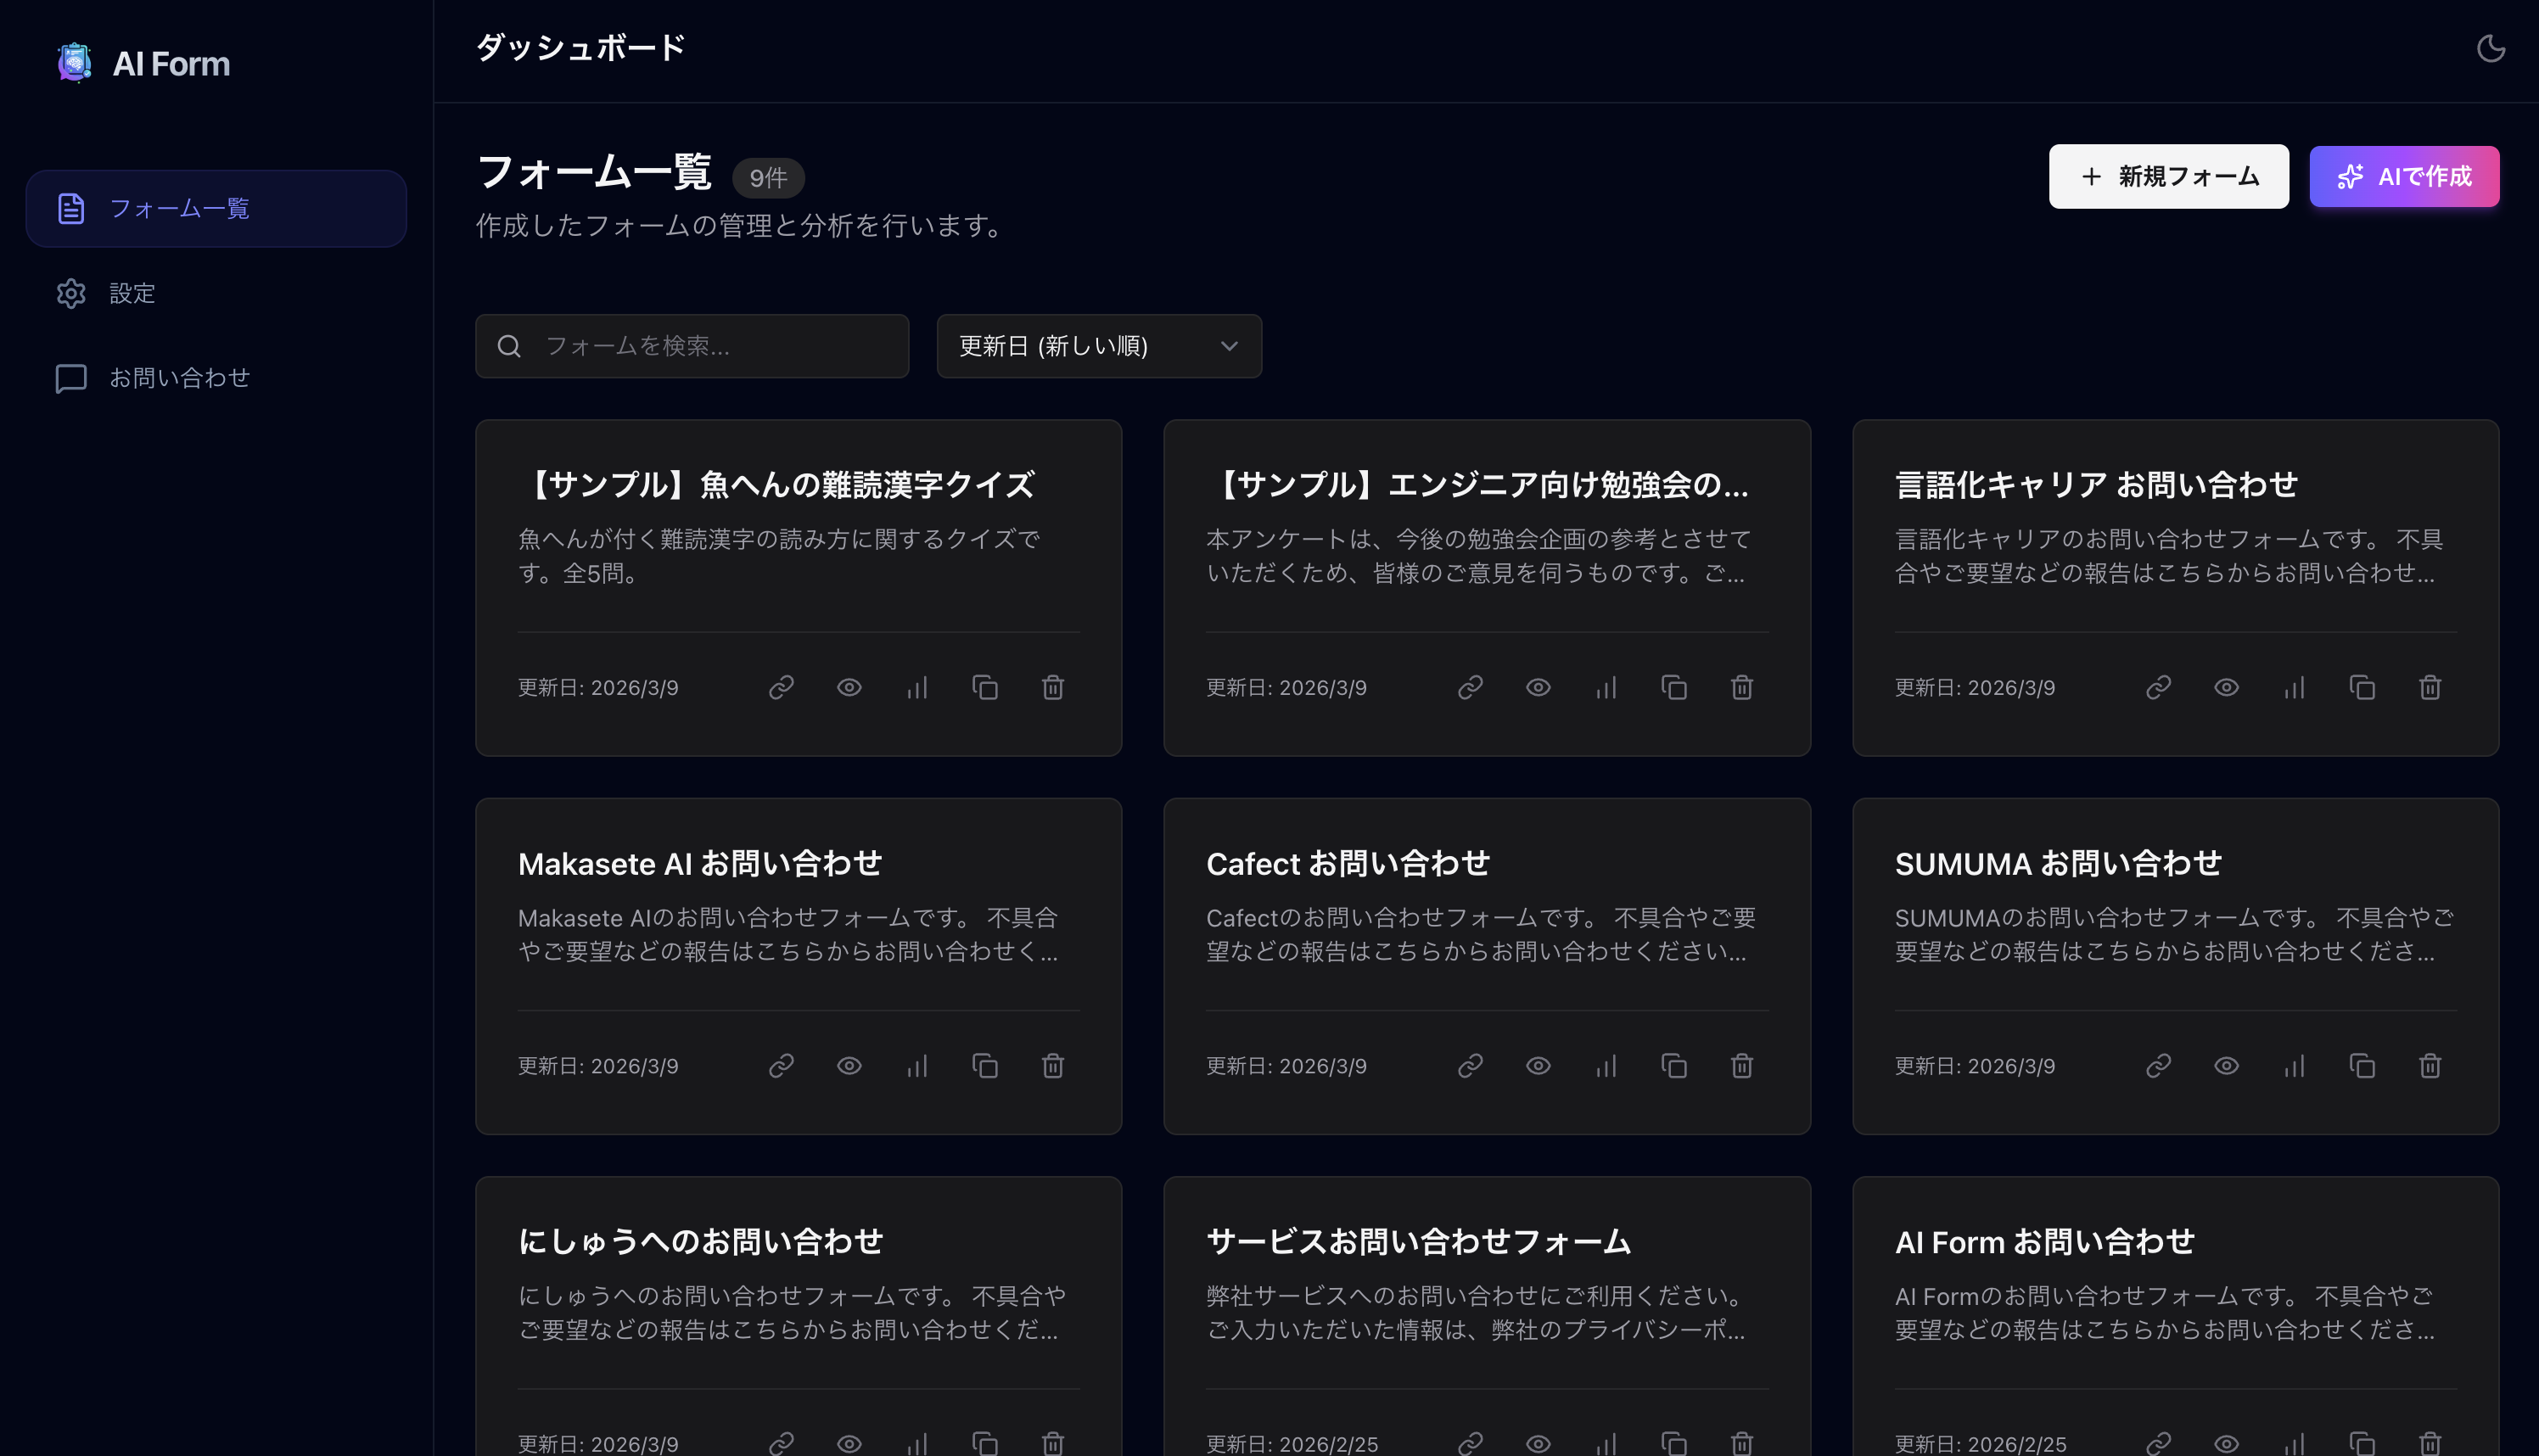Delete the 言語化キャリア お問い合わせ form
This screenshot has height=1456, width=2539.
[2430, 688]
